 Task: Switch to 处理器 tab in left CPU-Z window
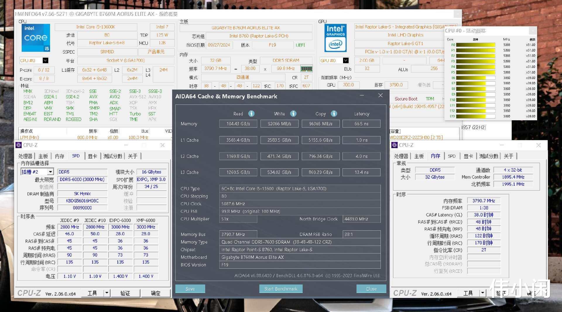click(25, 156)
